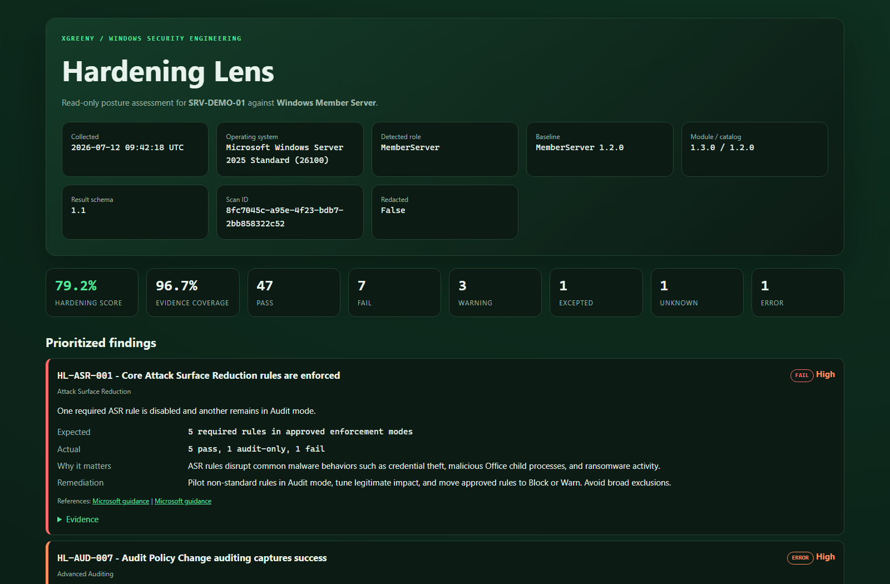Screen dimensions: 890x584
Task: Click the Module / catalog value 1.3.0 / 1.2.0
Action: pos(722,147)
